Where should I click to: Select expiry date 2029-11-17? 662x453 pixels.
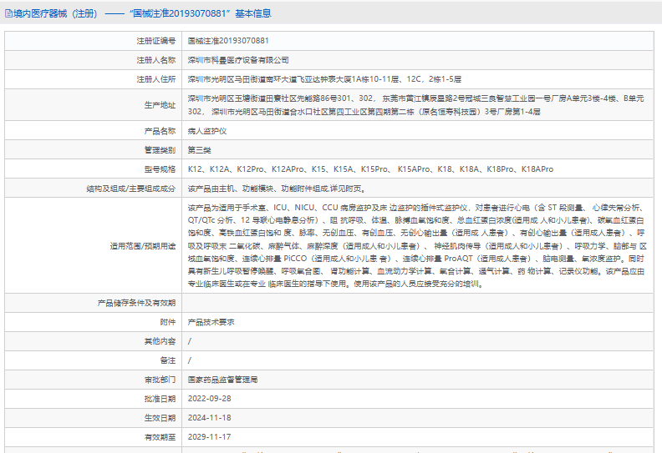point(210,437)
